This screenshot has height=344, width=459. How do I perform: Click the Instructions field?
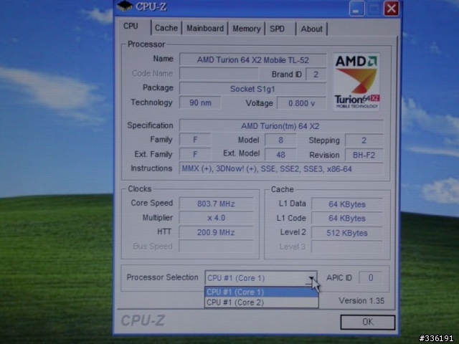pyautogui.click(x=281, y=169)
